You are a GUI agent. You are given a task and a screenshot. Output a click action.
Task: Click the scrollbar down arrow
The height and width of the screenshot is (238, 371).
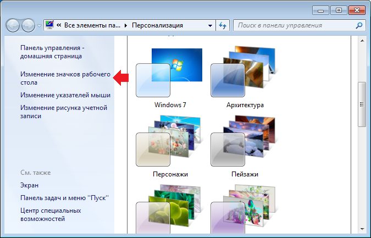coord(362,229)
